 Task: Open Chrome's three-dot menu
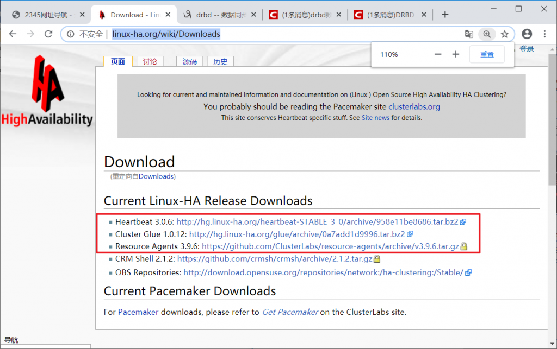tap(545, 34)
